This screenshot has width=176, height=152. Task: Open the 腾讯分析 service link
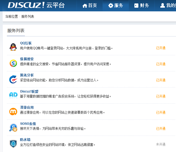tap(27, 75)
